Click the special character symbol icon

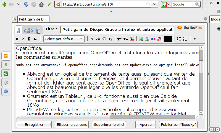(x=110, y=39)
